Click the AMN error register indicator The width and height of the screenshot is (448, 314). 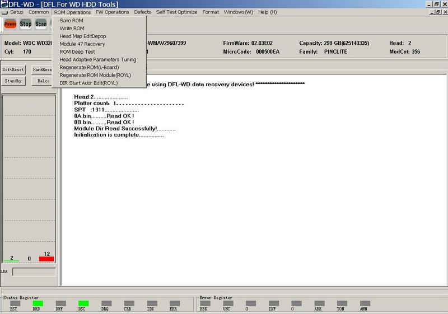point(365,303)
